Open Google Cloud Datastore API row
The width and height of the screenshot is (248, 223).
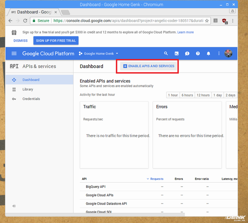tap(159, 204)
